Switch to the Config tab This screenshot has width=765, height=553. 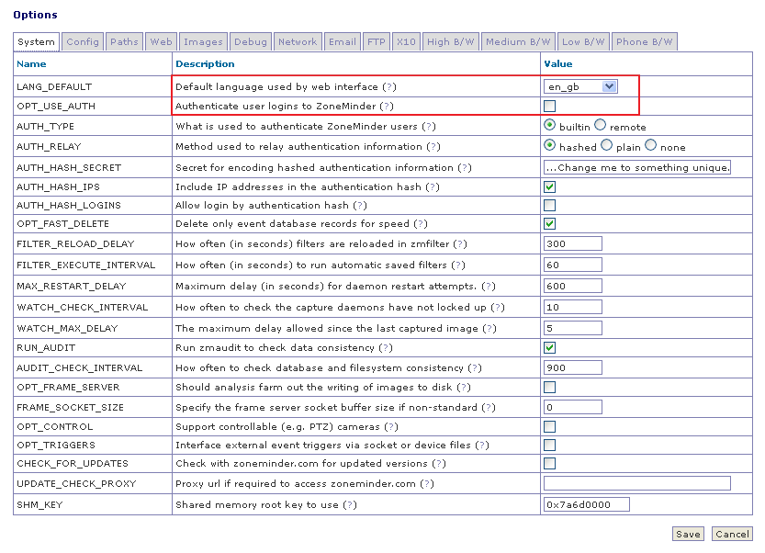[83, 42]
